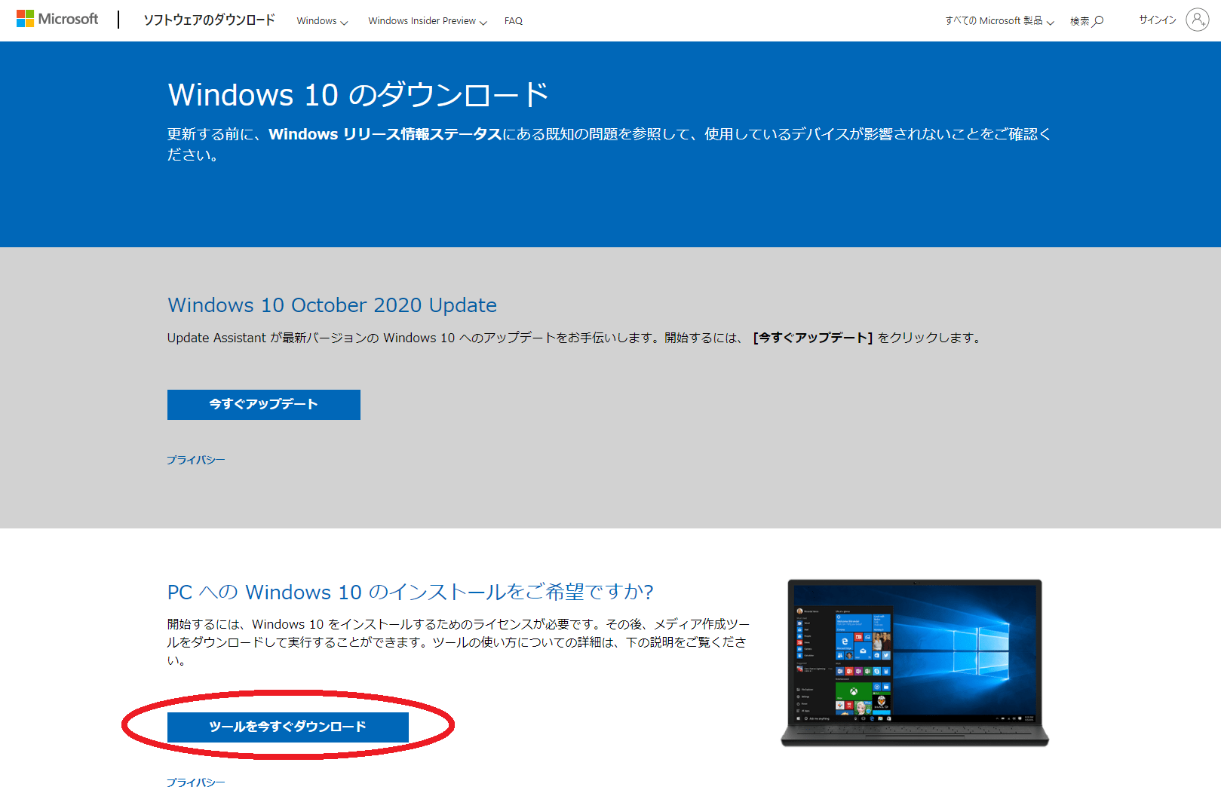1221x790 pixels.
Task: Open プライバシー link under 今すぐアップデート
Action: point(196,460)
